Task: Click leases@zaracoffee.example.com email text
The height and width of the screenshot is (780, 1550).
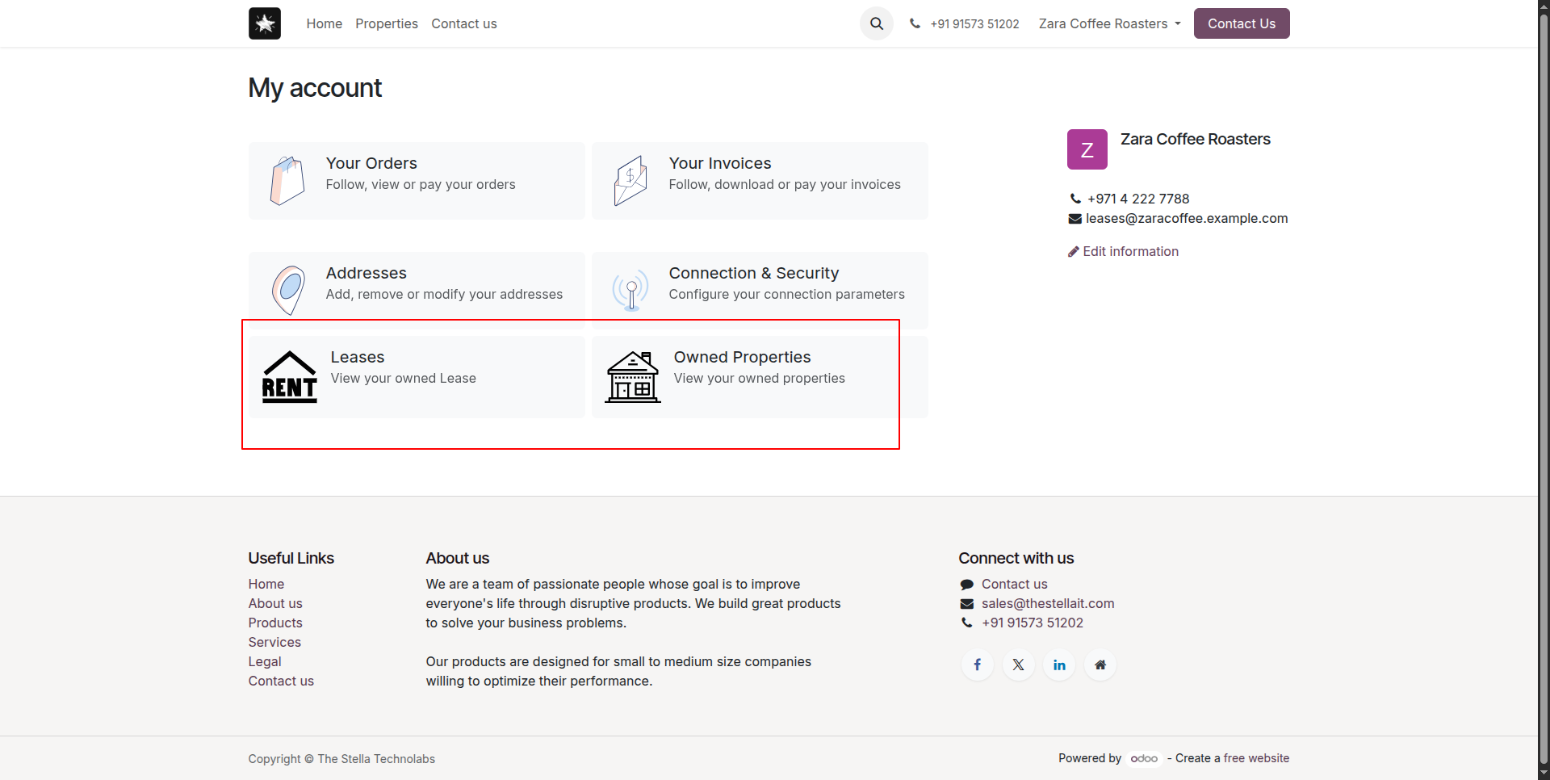Action: tap(1187, 218)
